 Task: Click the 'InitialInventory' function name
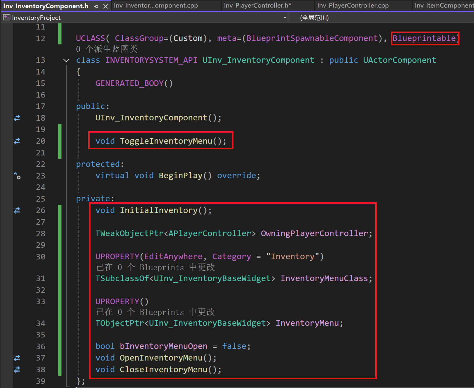pos(159,210)
